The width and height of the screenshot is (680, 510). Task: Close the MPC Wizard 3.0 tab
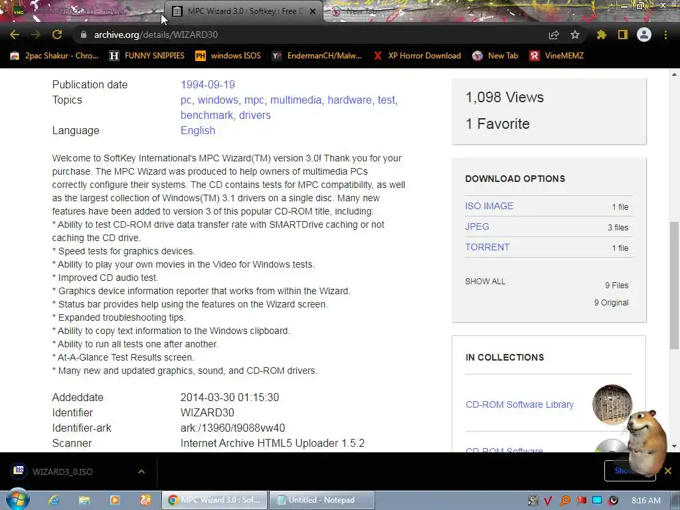click(313, 11)
